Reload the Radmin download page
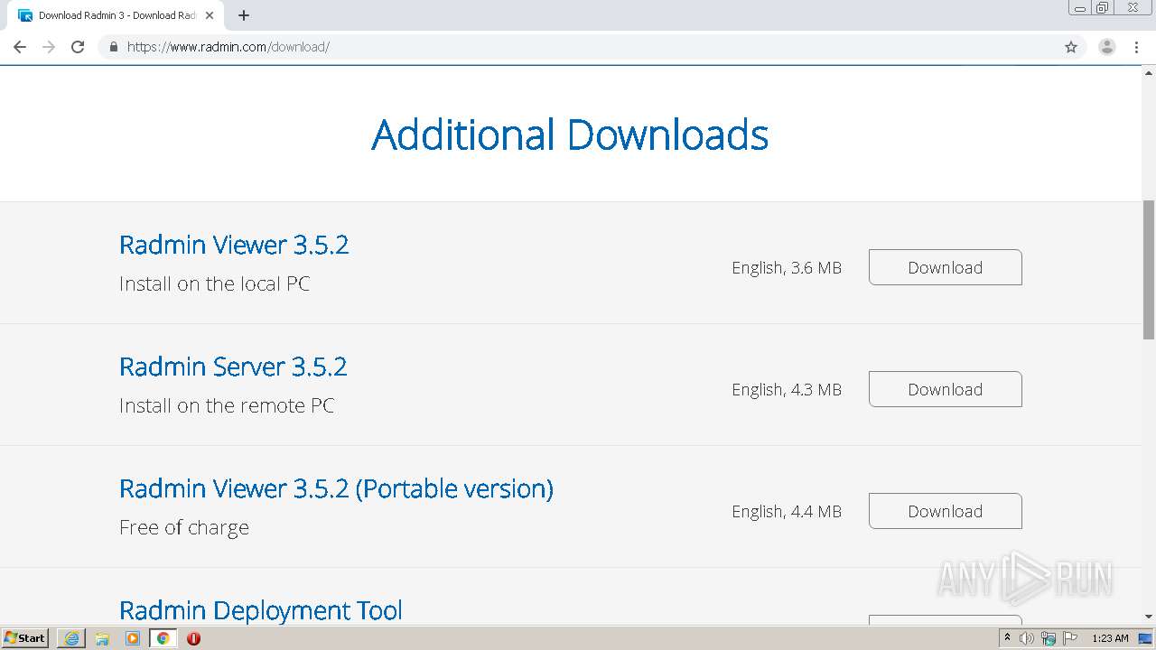 pos(78,47)
